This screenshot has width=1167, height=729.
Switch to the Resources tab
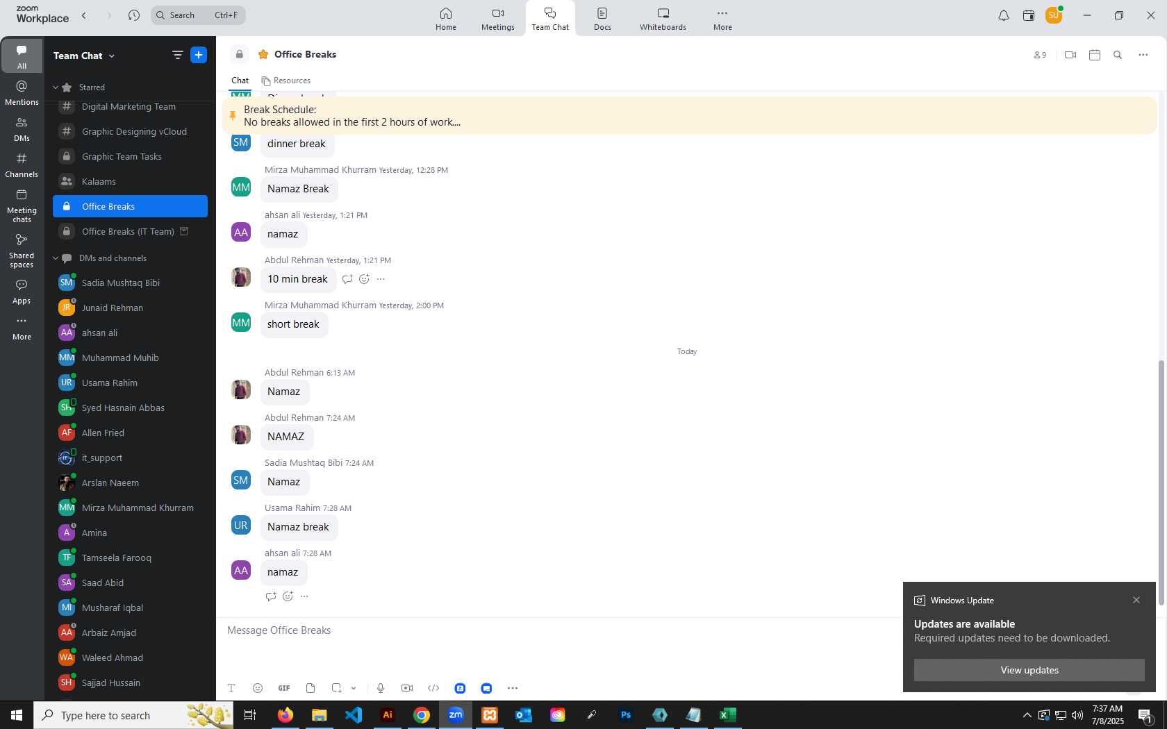tap(285, 81)
